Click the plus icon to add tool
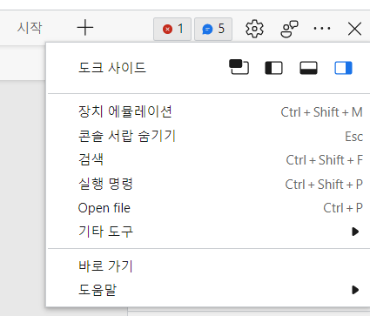Screen dimensions: 370x316 click(85, 28)
